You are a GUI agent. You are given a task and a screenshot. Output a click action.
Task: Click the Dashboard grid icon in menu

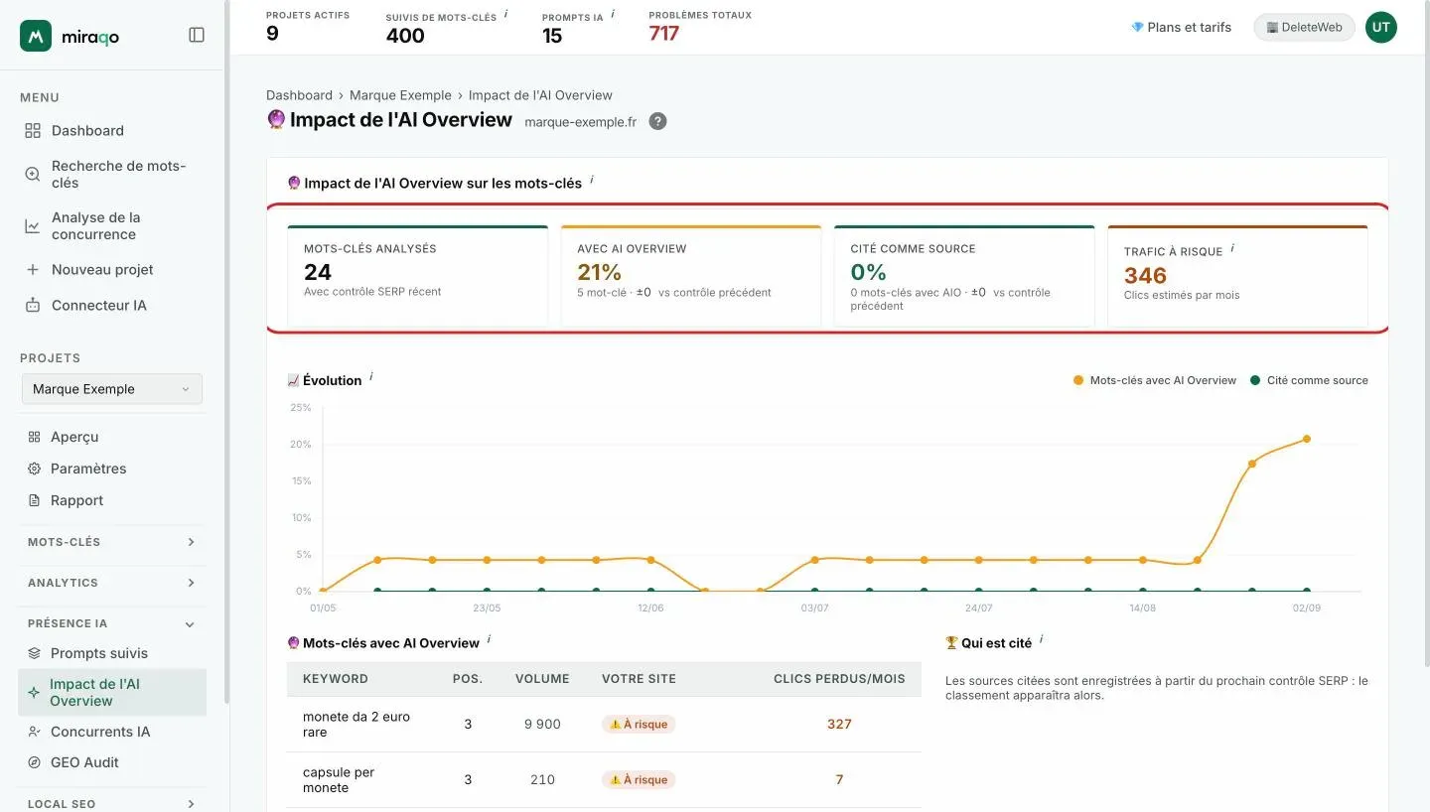point(33,131)
